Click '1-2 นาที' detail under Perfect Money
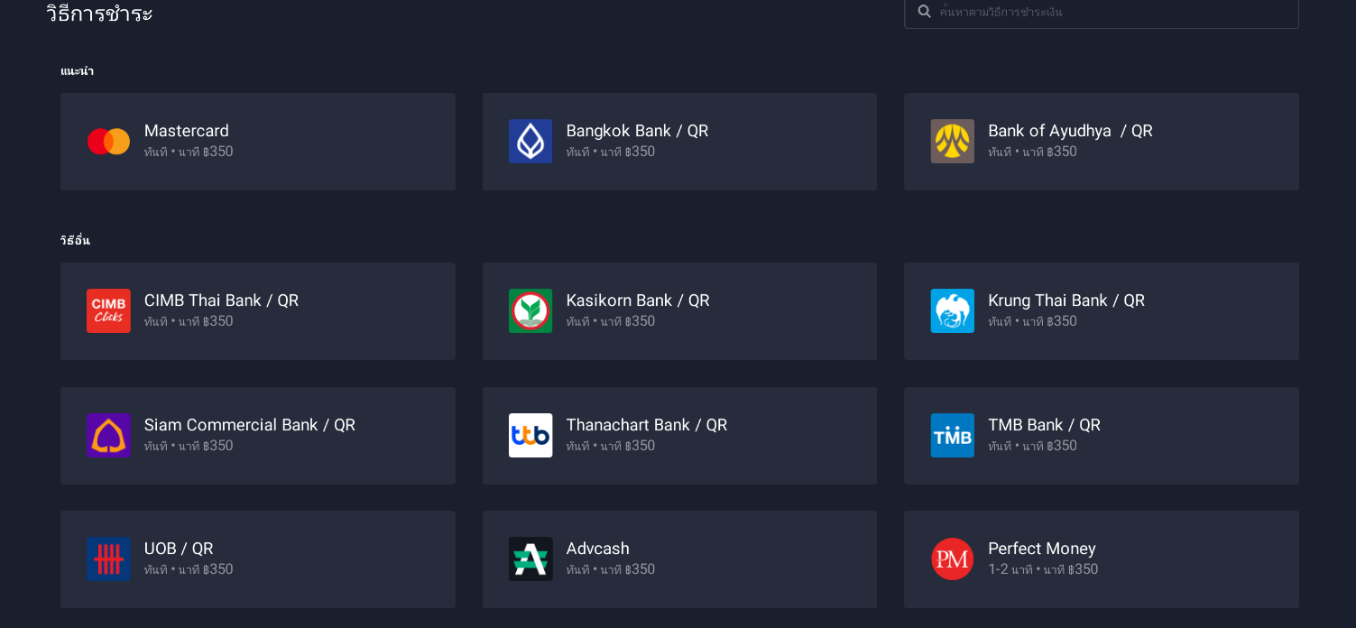This screenshot has height=628, width=1356. click(1010, 569)
